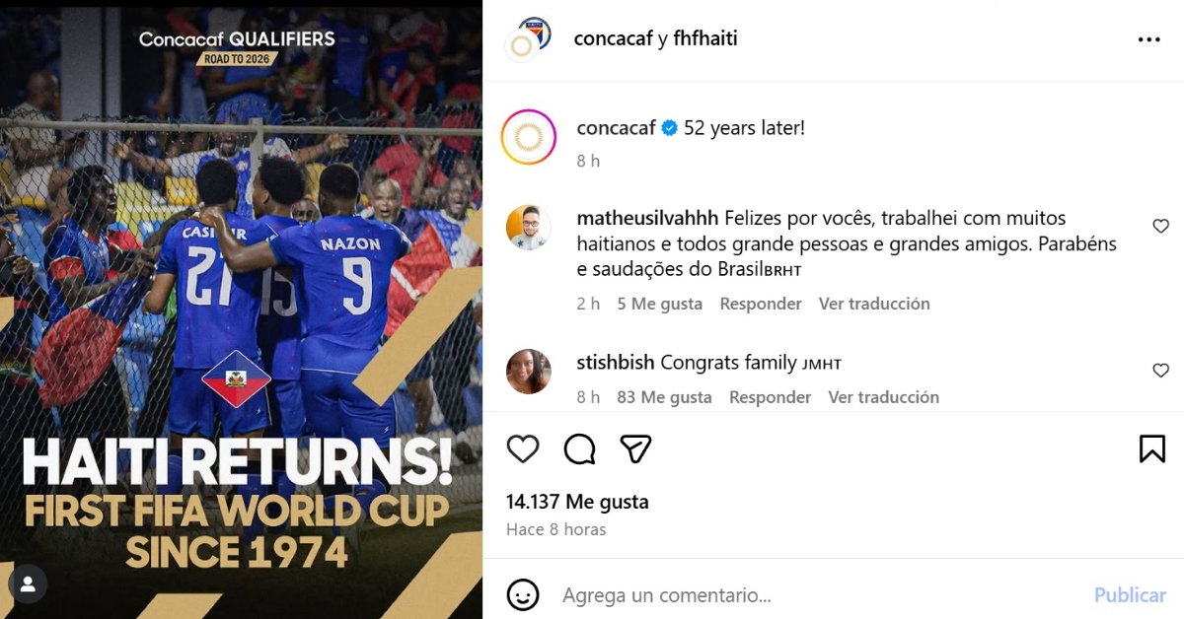Click the Publicar button

(x=1130, y=595)
